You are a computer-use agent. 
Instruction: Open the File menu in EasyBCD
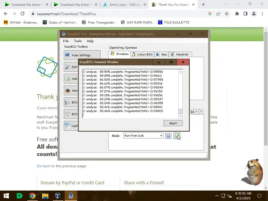coord(66,41)
